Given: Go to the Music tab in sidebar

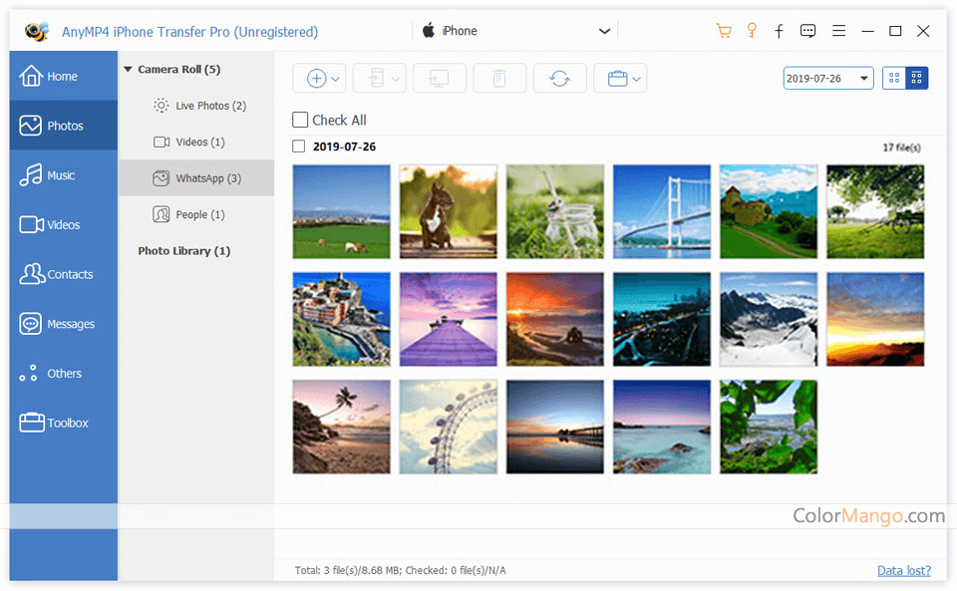Looking at the screenshot, I should point(62,175).
